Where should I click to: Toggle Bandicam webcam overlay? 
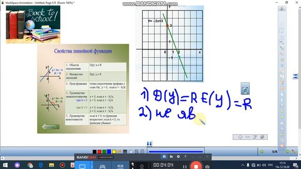coord(142,166)
